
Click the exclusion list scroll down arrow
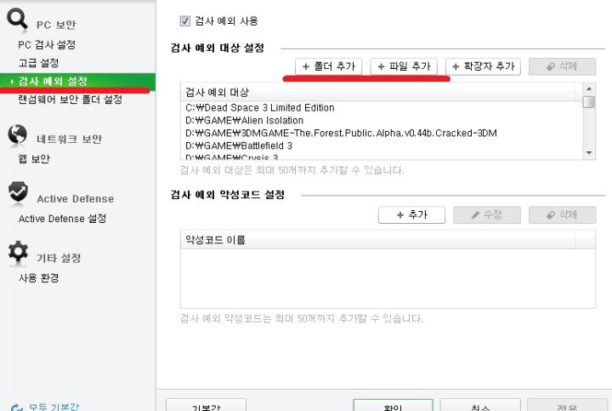coord(588,153)
